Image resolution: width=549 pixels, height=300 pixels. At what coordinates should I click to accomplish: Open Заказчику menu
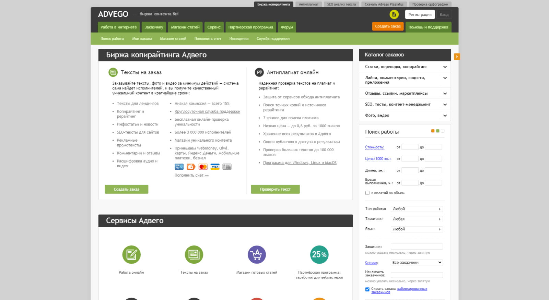154,27
